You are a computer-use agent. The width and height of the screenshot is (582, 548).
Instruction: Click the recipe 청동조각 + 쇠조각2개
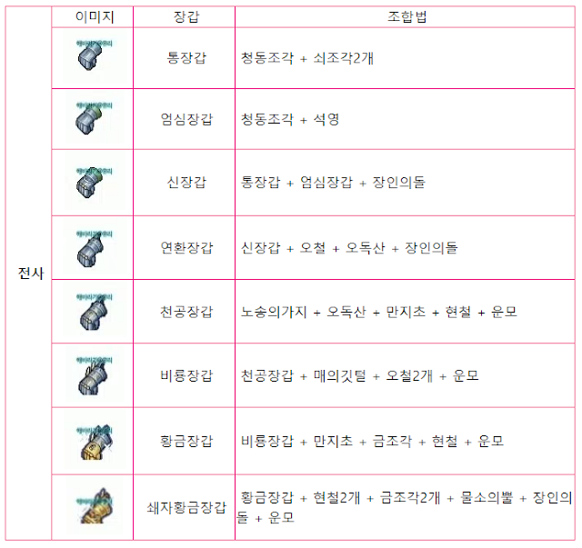tap(307, 58)
